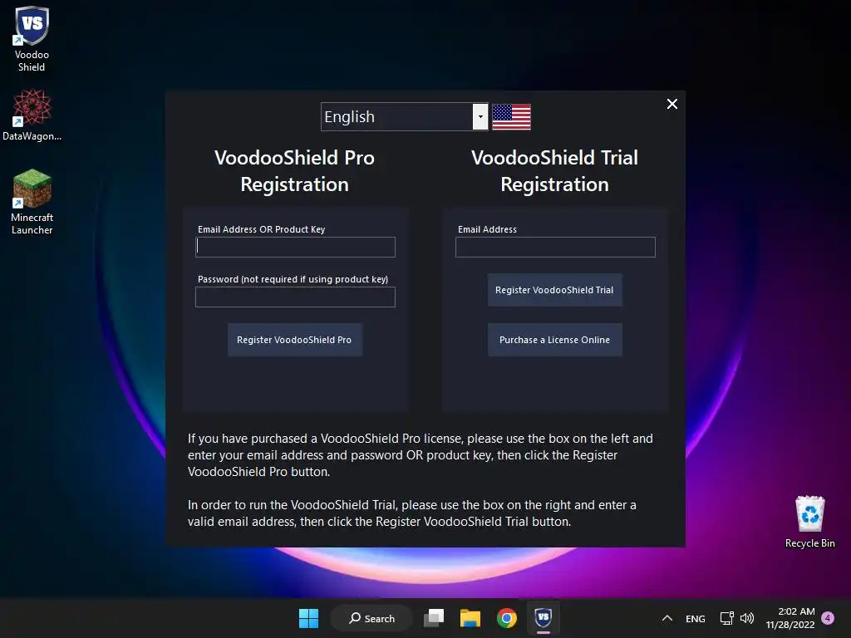Click the 'In order to run the VoodooShield Trial' paragraph

pyautogui.click(x=412, y=513)
